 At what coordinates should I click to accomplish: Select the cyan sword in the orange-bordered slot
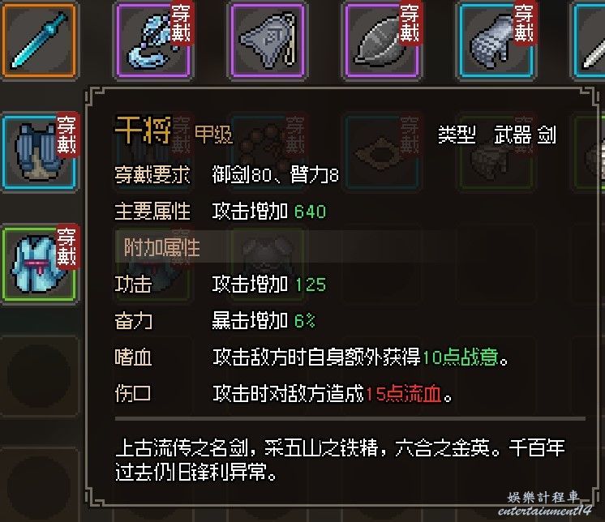tap(39, 40)
